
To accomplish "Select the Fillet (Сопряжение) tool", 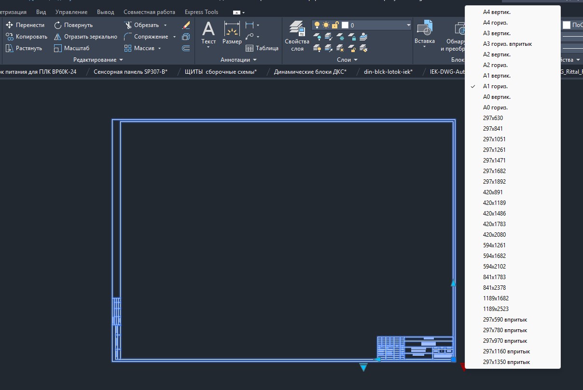I will [x=146, y=36].
